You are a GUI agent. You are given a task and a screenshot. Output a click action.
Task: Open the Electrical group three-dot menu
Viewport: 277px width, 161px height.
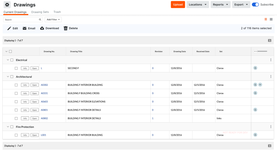271,60
